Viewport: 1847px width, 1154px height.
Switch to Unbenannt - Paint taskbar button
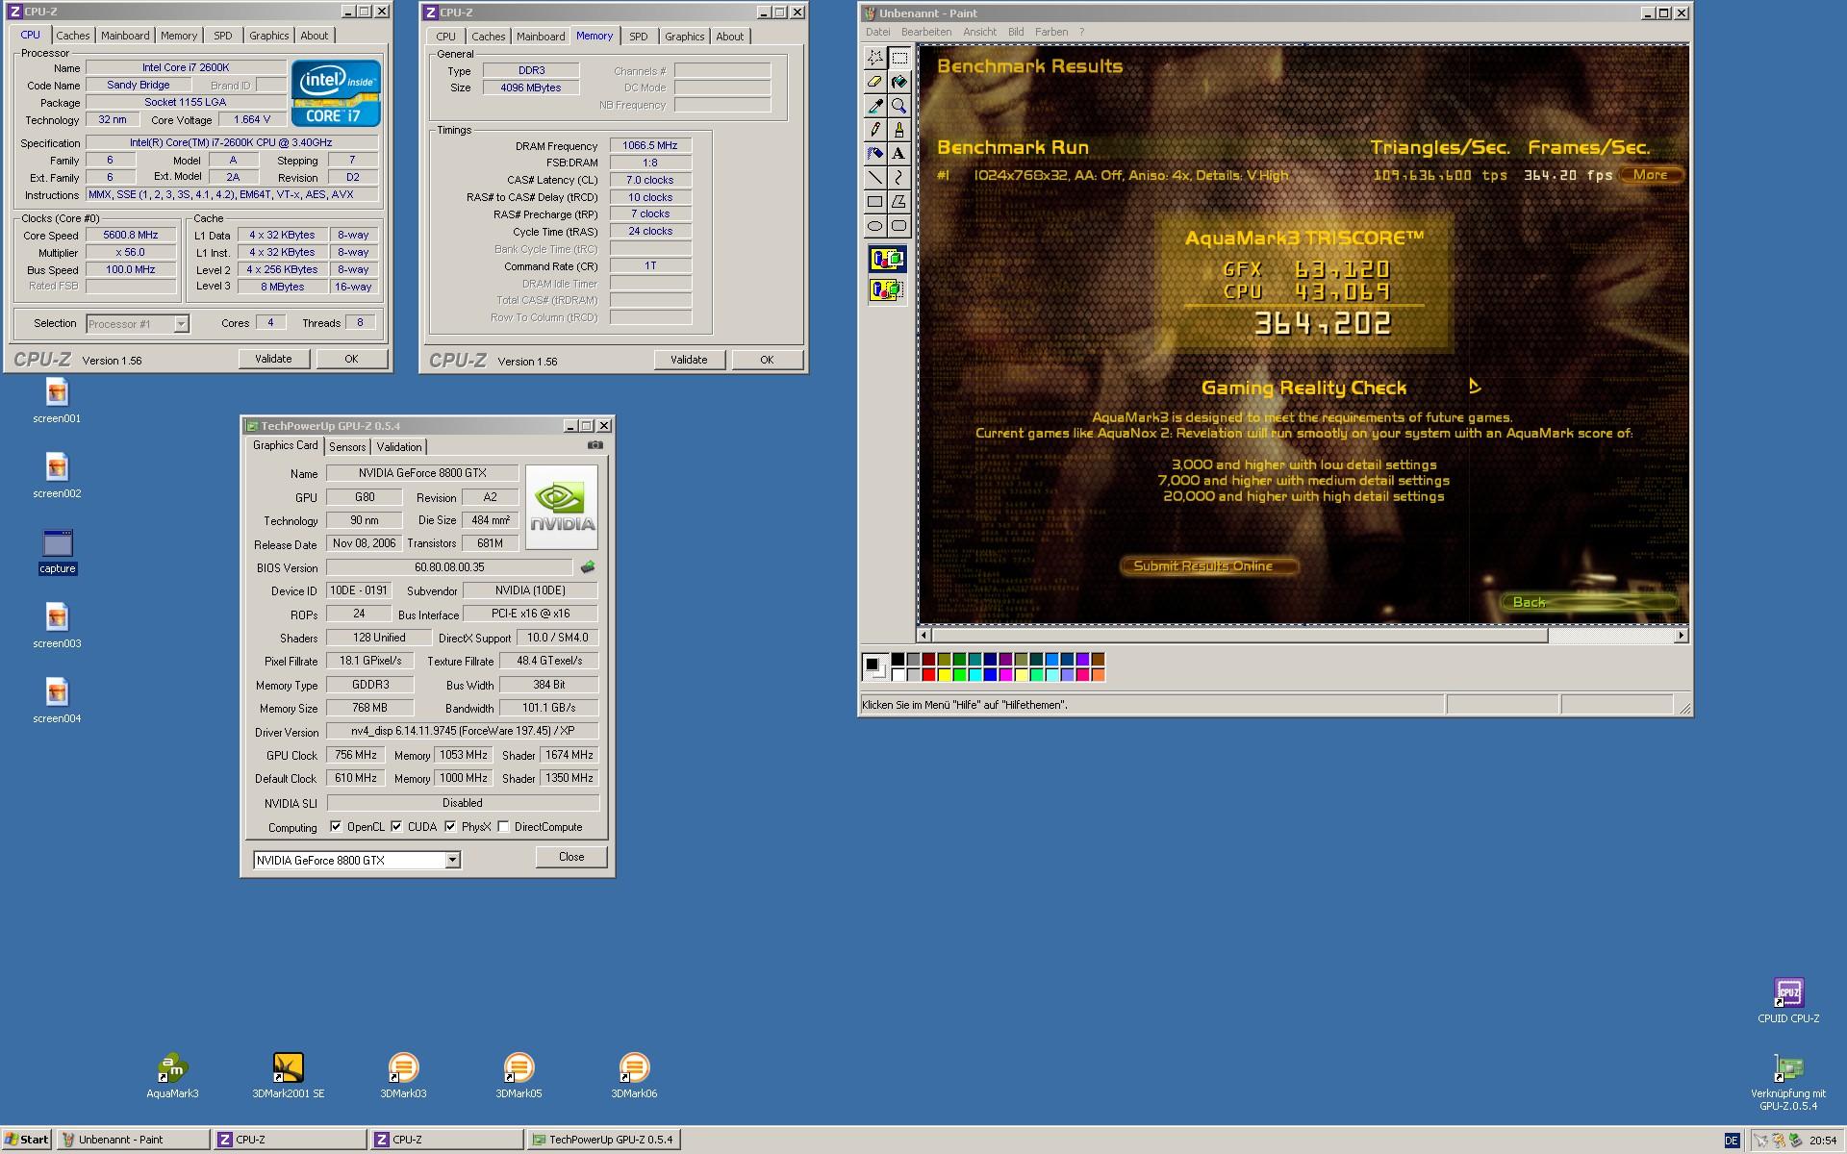(x=133, y=1140)
